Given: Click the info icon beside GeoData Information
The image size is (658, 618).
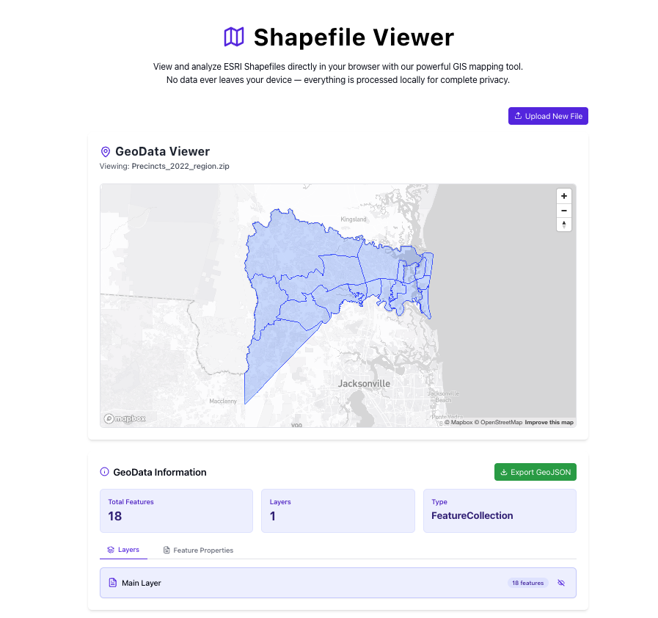Looking at the screenshot, I should coord(104,473).
